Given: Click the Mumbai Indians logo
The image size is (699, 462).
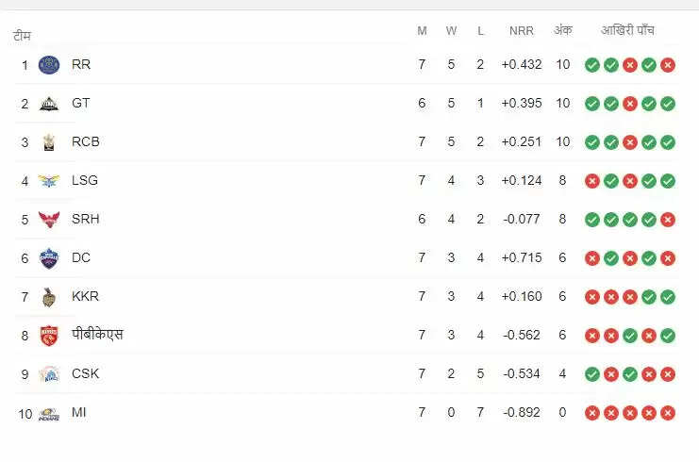Looking at the screenshot, I should click(49, 413).
